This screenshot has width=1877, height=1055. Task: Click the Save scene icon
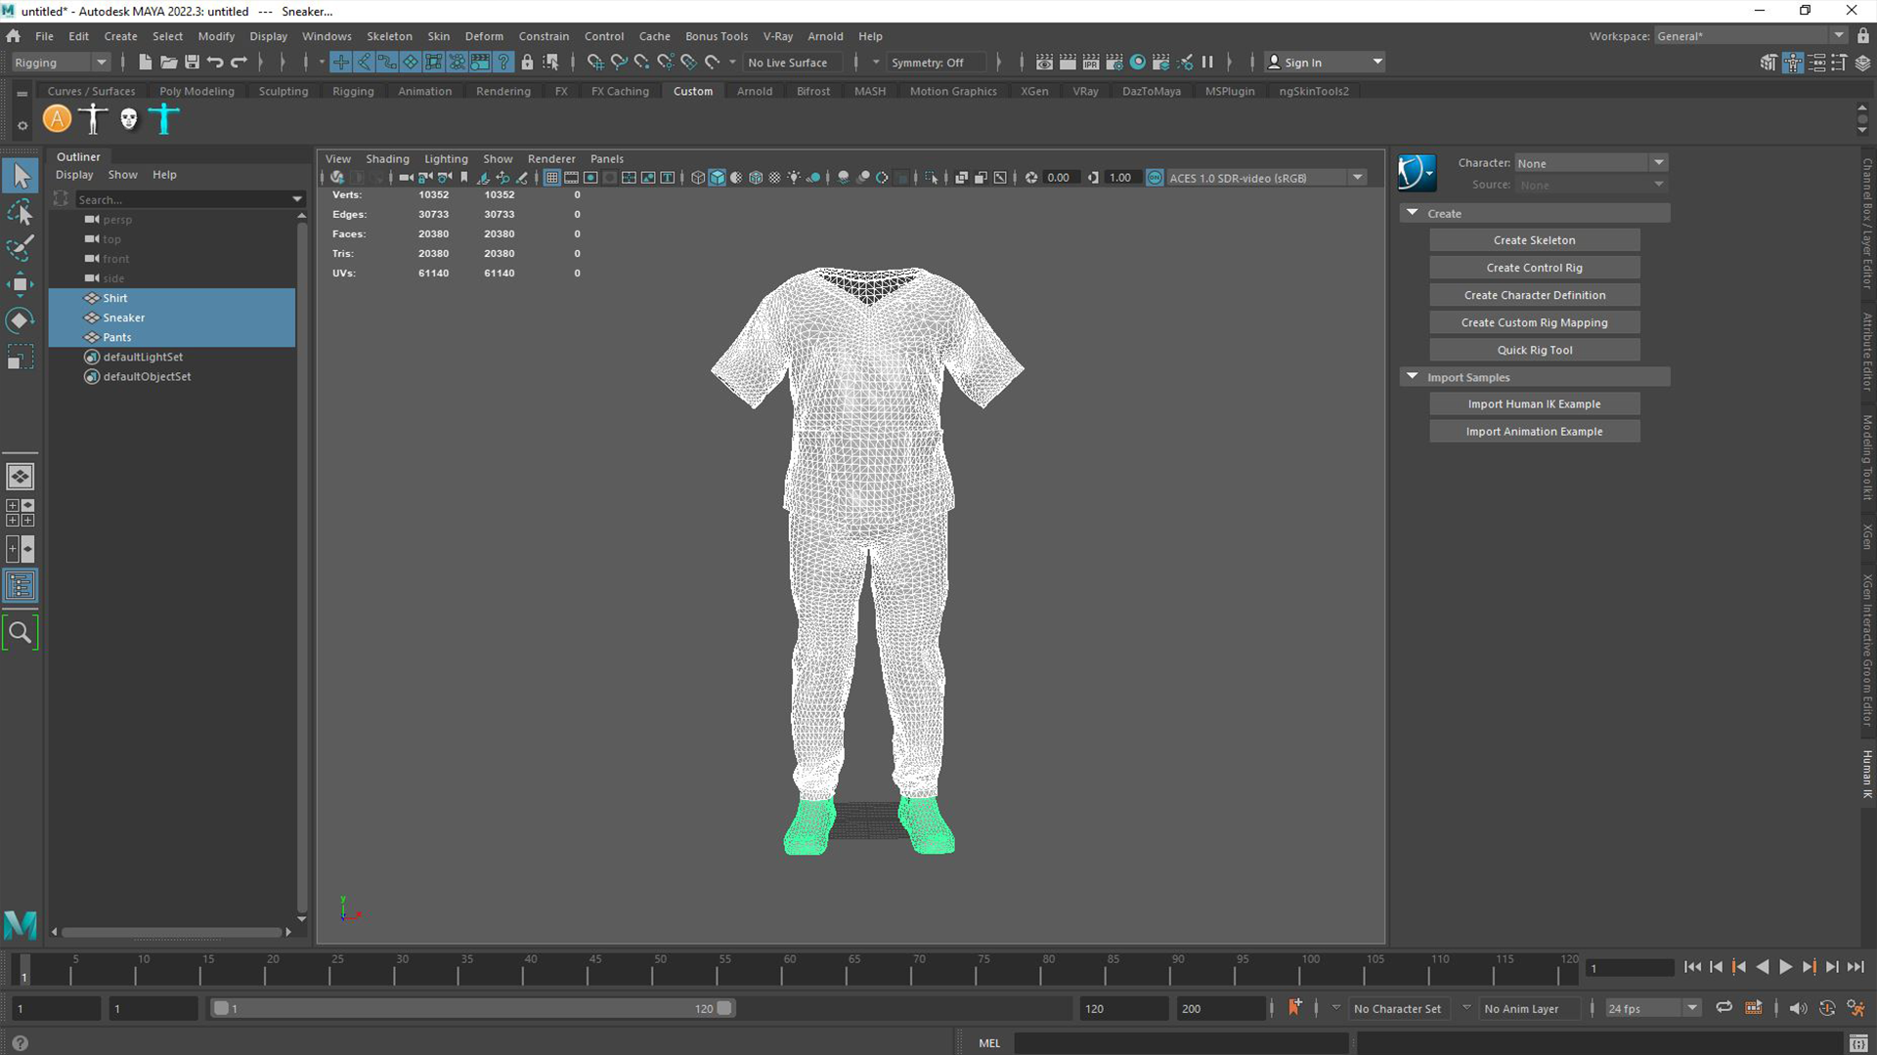192,62
